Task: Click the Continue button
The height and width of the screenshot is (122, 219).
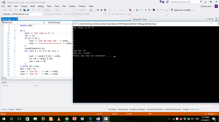Action: point(80,10)
